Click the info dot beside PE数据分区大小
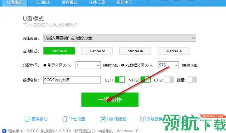 coord(123,65)
